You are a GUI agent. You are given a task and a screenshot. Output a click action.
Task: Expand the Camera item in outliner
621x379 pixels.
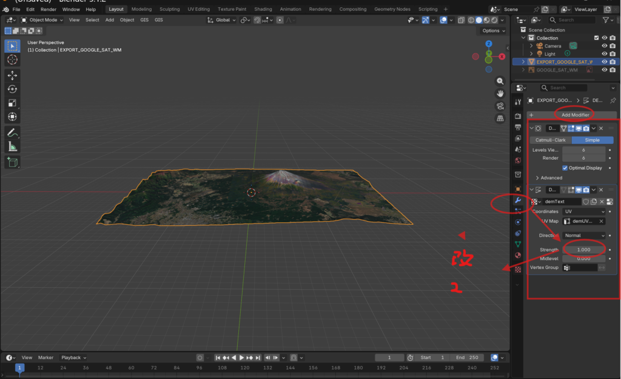tap(531, 46)
